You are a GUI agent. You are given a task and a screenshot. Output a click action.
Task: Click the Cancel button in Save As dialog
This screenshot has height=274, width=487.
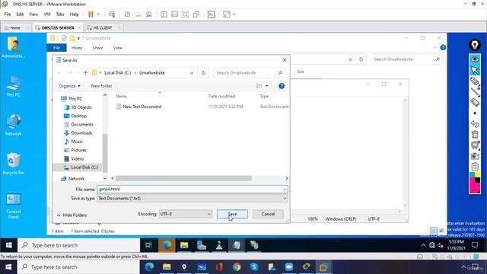[x=268, y=214]
